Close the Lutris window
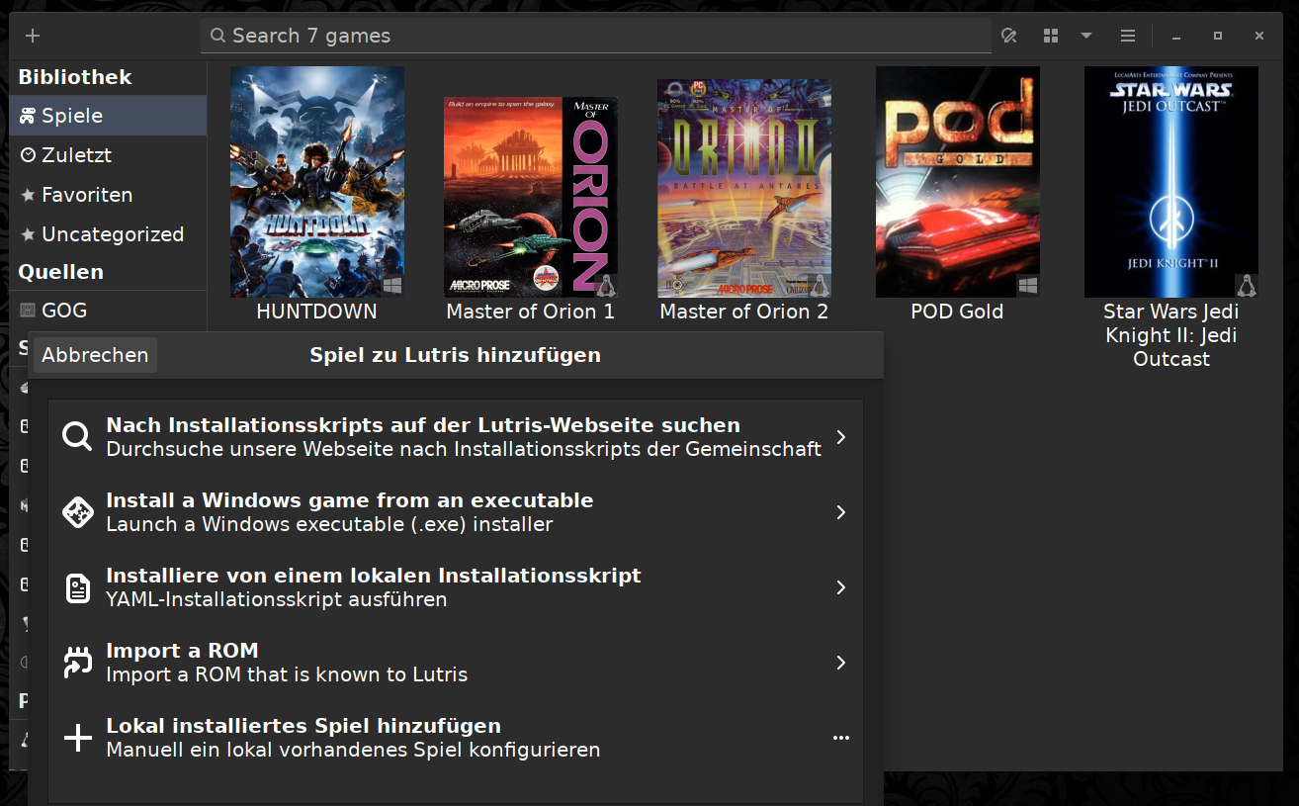This screenshot has height=806, width=1299. tap(1259, 36)
